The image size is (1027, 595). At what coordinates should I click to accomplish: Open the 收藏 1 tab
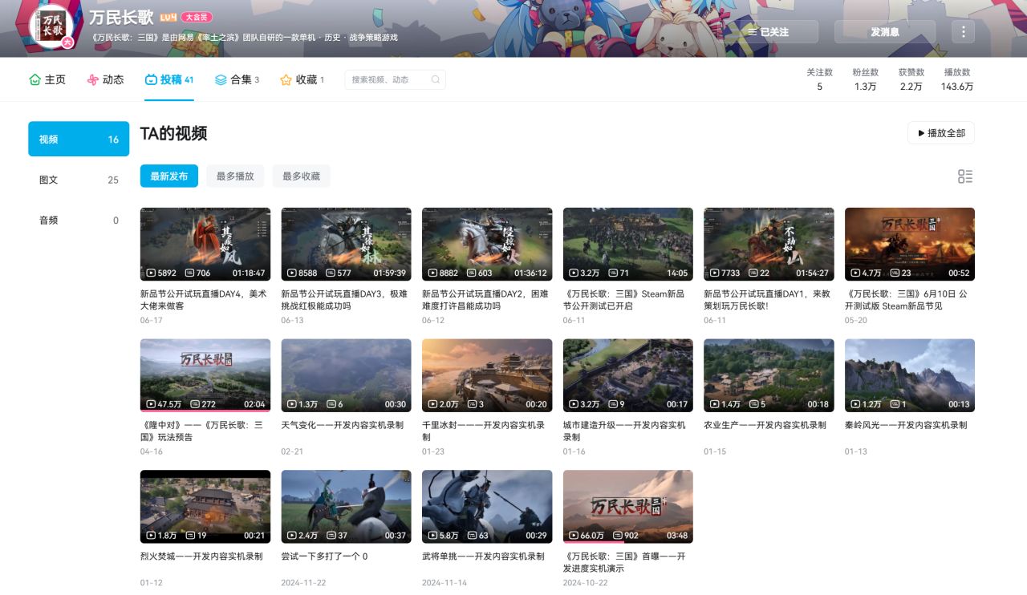(x=302, y=79)
